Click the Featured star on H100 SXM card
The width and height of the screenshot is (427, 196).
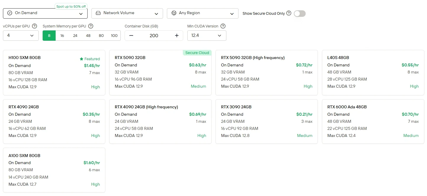click(81, 59)
